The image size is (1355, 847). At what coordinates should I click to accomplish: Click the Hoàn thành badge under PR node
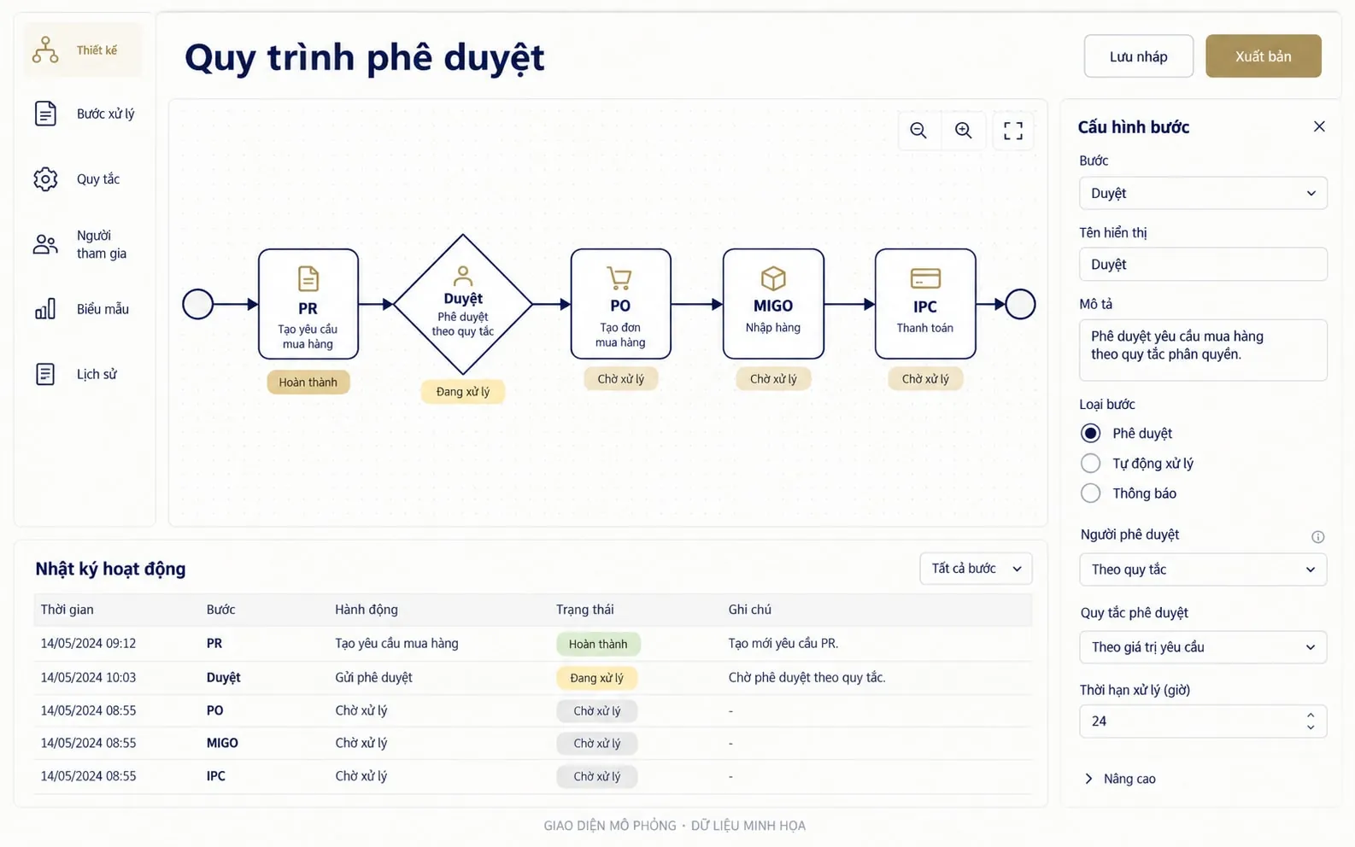308,383
